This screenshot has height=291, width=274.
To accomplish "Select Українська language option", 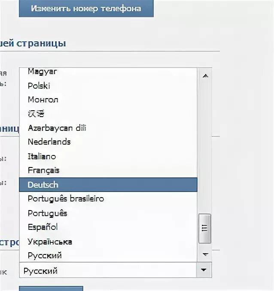I will [108, 241].
